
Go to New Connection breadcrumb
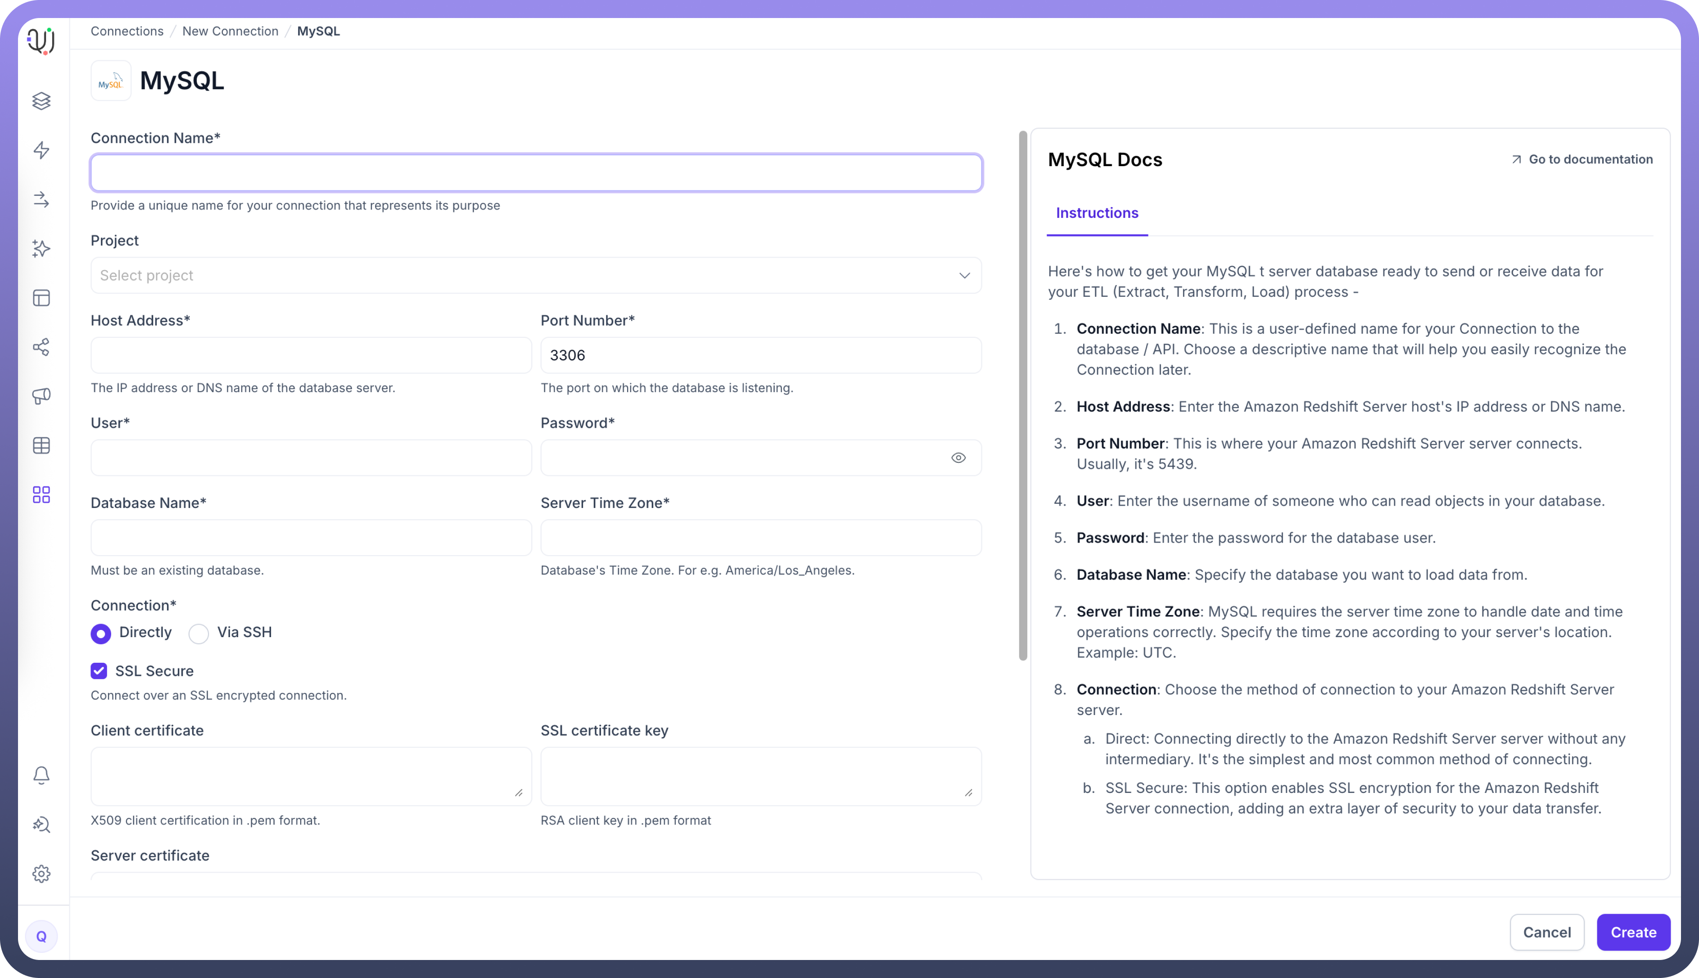tap(230, 31)
